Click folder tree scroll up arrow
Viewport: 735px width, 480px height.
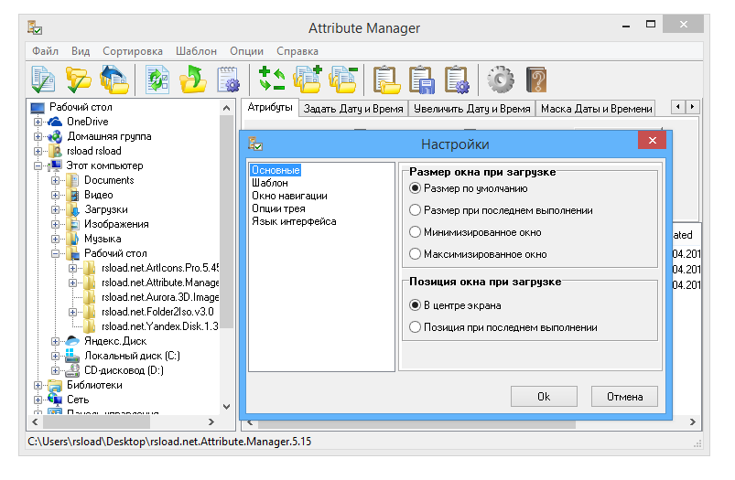click(226, 108)
